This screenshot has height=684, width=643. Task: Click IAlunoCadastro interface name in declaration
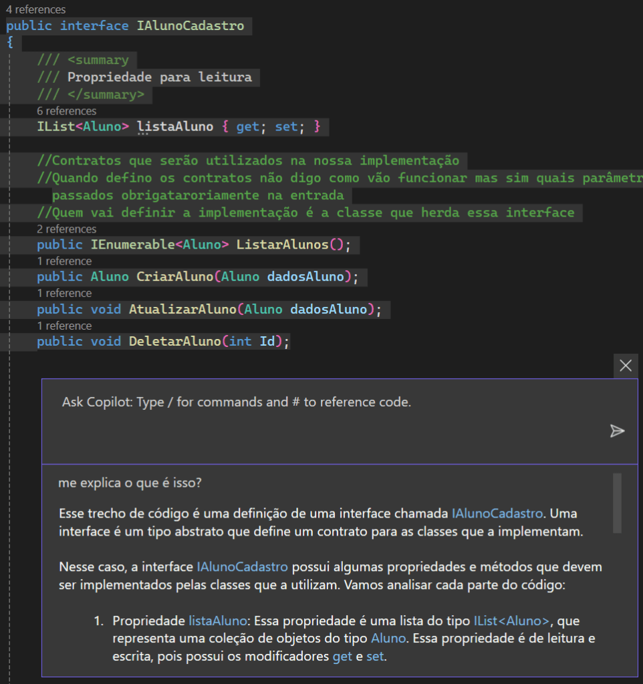tap(190, 26)
